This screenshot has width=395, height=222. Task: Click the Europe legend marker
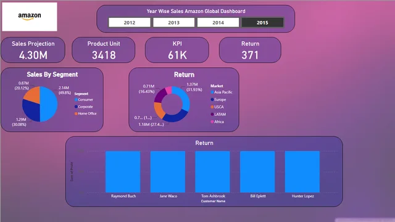pos(212,100)
